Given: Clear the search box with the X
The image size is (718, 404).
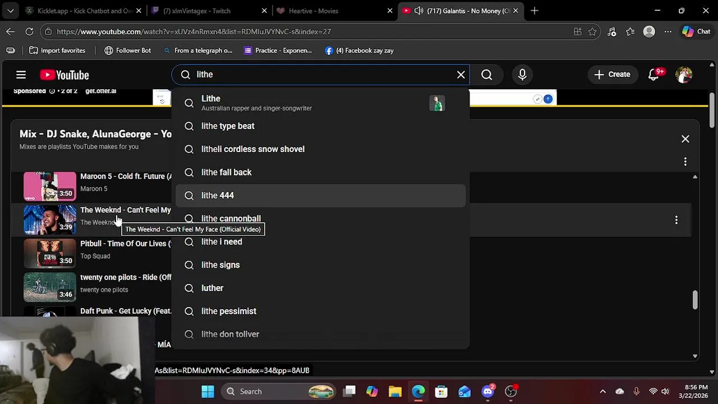Looking at the screenshot, I should [461, 75].
